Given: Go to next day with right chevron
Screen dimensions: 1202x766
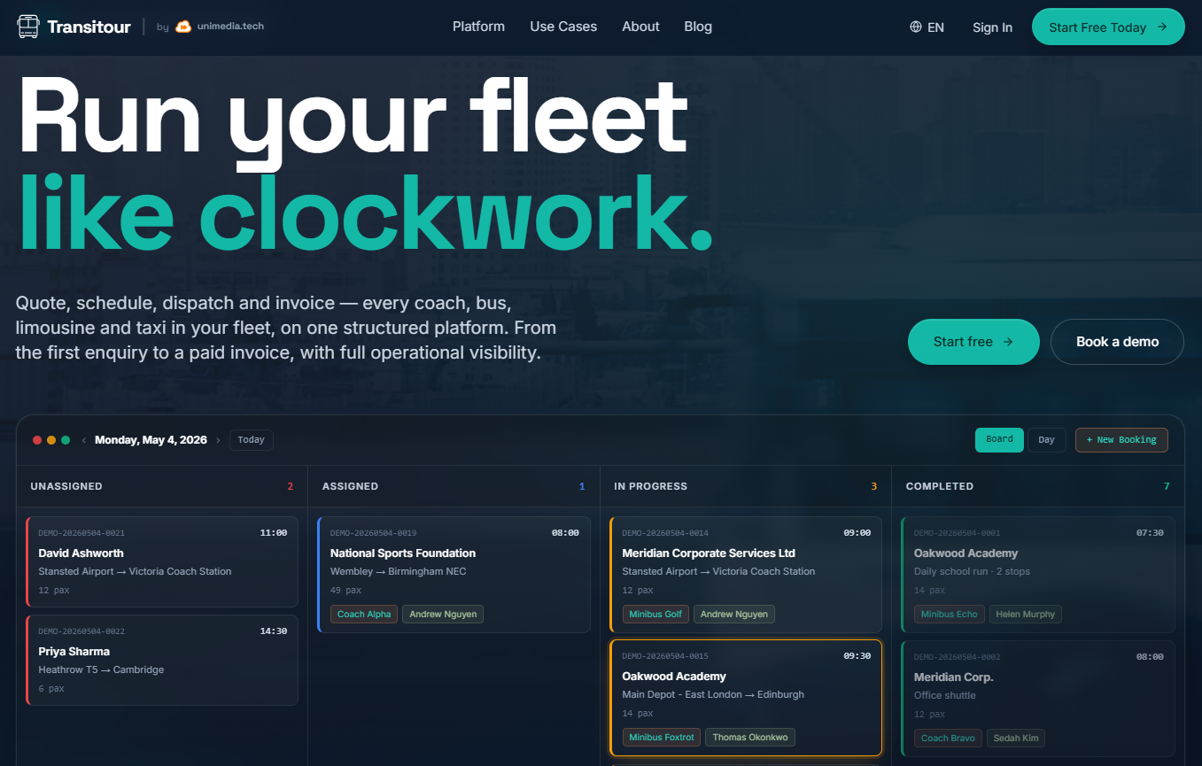Looking at the screenshot, I should [218, 440].
